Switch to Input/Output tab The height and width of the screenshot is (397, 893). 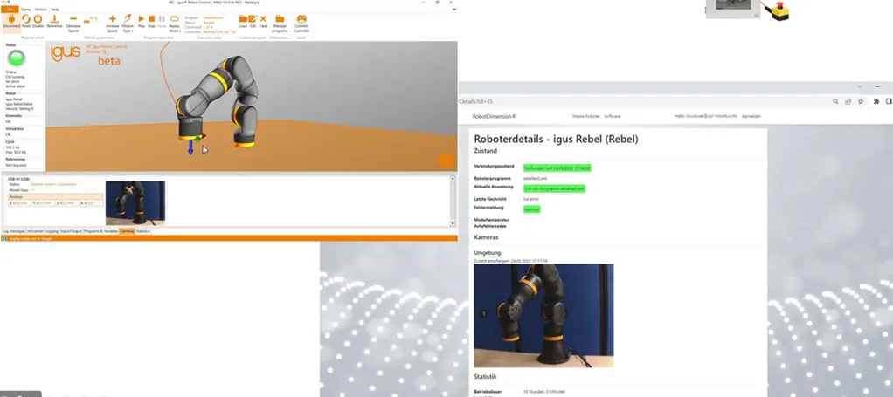[x=71, y=231]
